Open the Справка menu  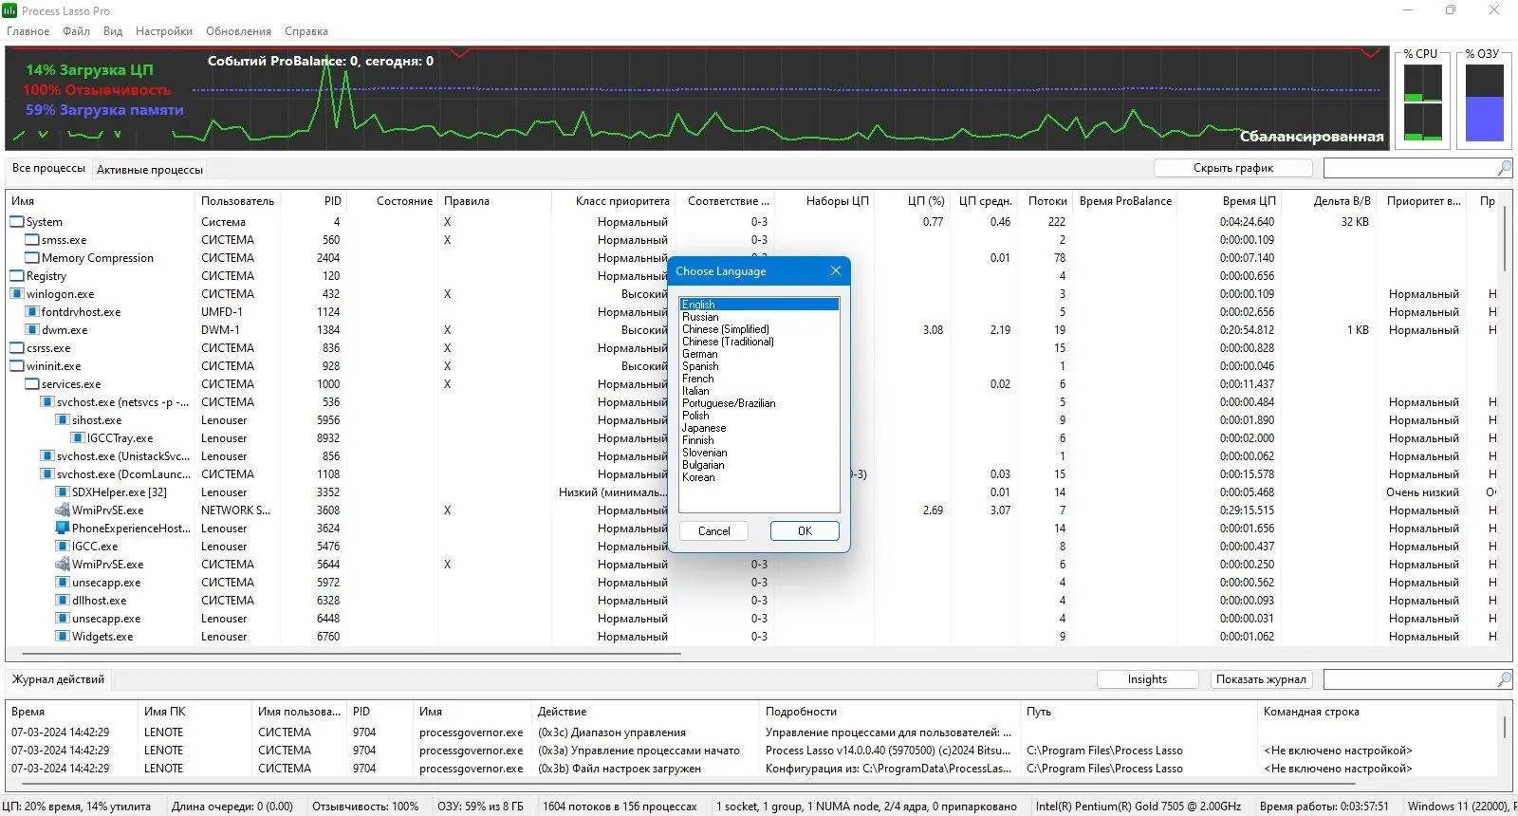pyautogui.click(x=306, y=31)
